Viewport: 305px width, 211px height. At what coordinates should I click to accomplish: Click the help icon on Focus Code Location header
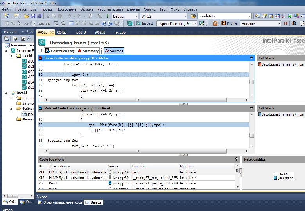[251, 58]
